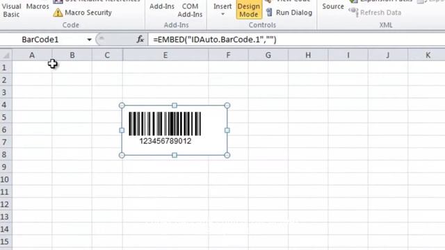
Task: Select row 8 header
Action: pyautogui.click(x=6, y=154)
